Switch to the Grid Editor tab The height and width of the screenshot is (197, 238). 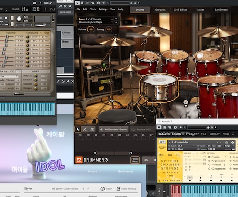[x=181, y=10]
